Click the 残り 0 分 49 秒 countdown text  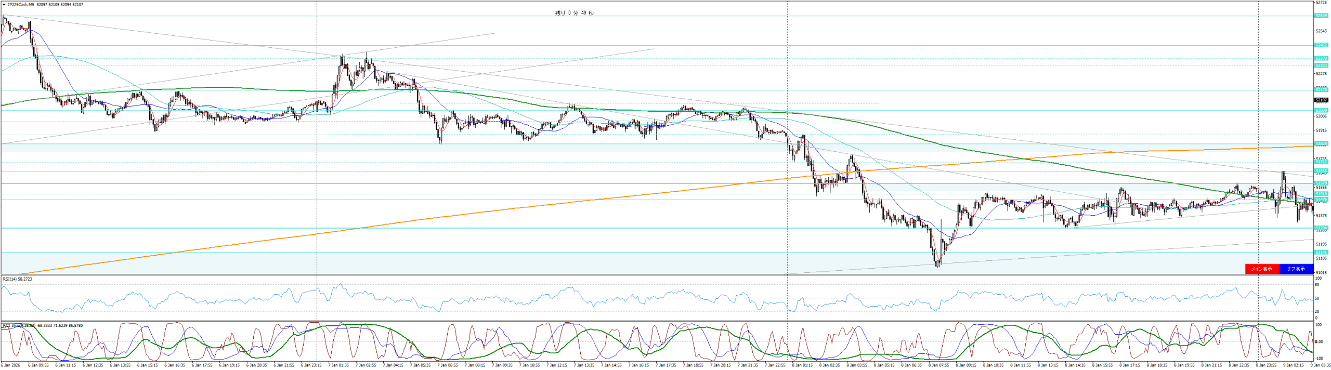[574, 13]
